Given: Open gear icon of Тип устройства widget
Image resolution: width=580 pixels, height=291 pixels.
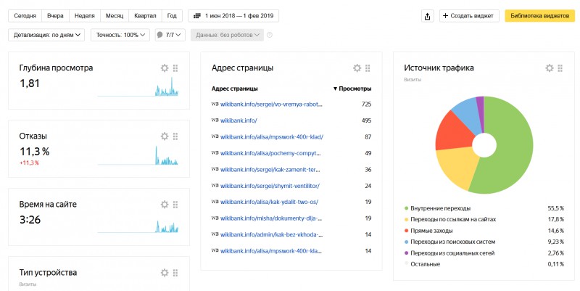Looking at the screenshot, I should click(165, 273).
